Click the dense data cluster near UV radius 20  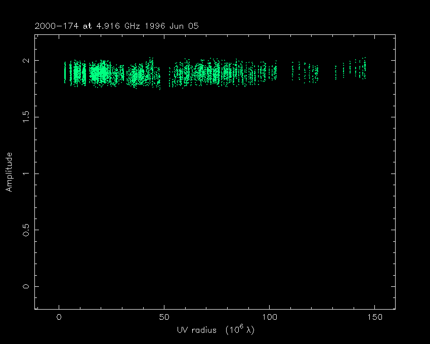[x=101, y=73]
